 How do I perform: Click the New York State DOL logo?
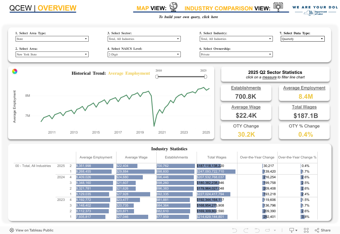(x=313, y=10)
